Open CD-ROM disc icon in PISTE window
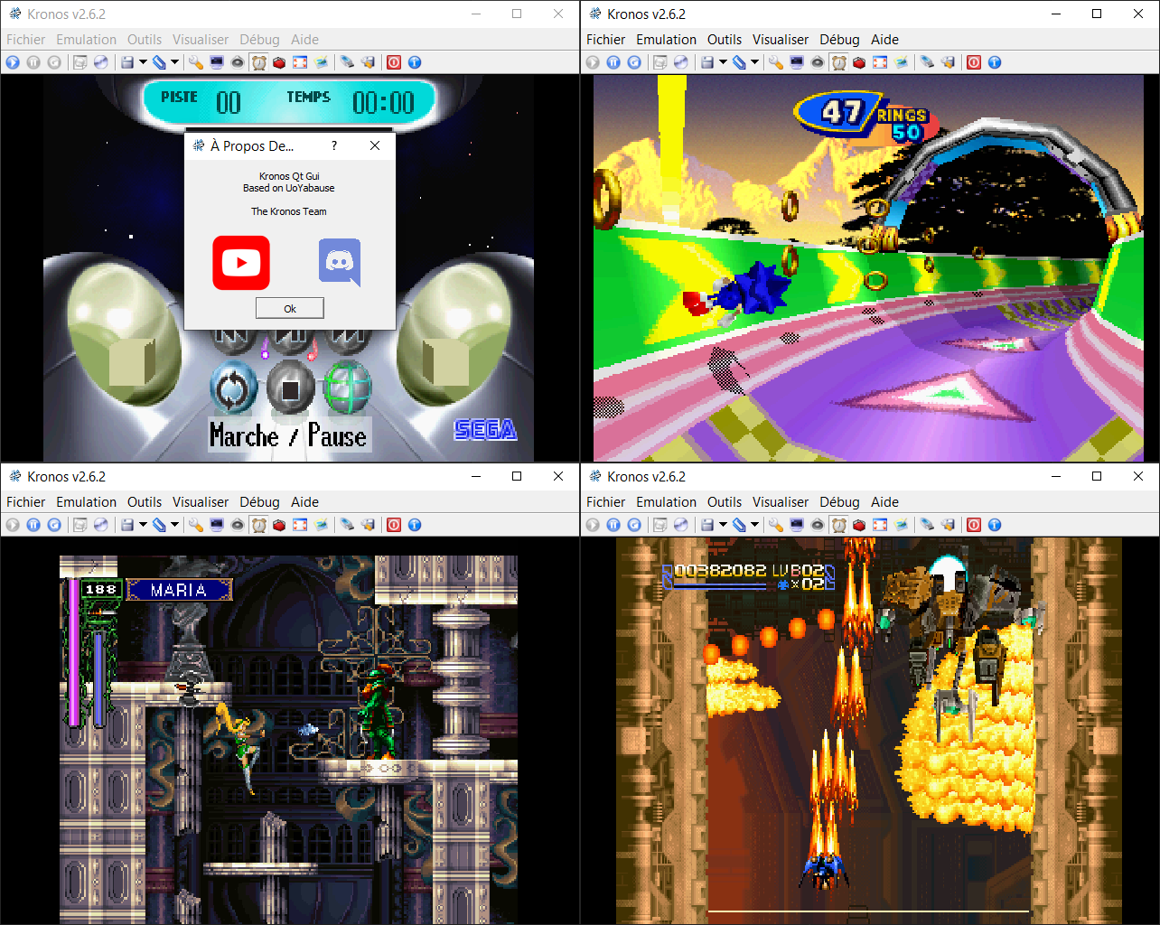 click(100, 62)
